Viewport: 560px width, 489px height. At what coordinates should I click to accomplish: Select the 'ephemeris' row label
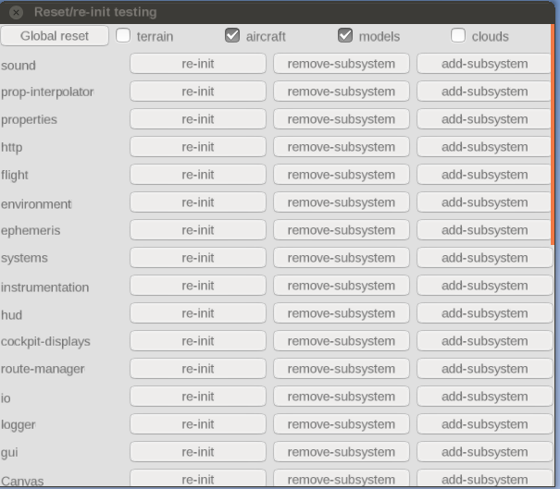[31, 231]
